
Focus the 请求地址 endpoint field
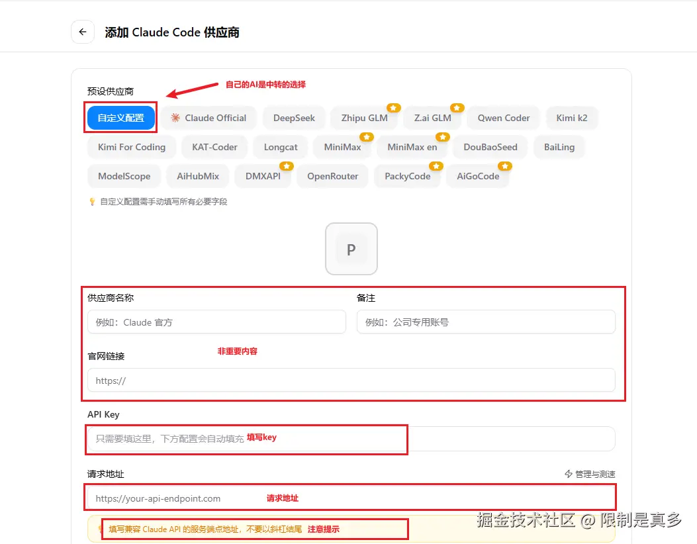point(351,498)
